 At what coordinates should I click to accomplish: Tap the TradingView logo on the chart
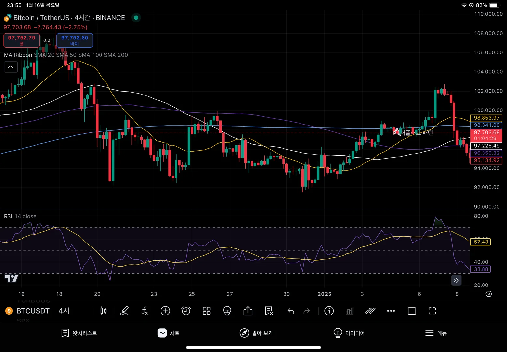(11, 278)
